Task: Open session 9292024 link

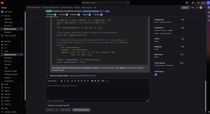Action: tap(86, 75)
